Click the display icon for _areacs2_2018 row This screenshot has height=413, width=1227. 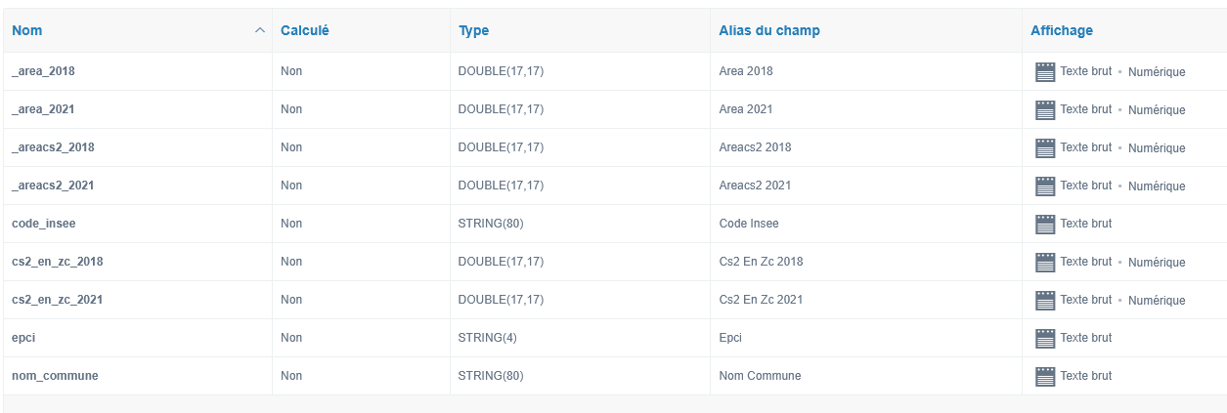pyautogui.click(x=1045, y=147)
